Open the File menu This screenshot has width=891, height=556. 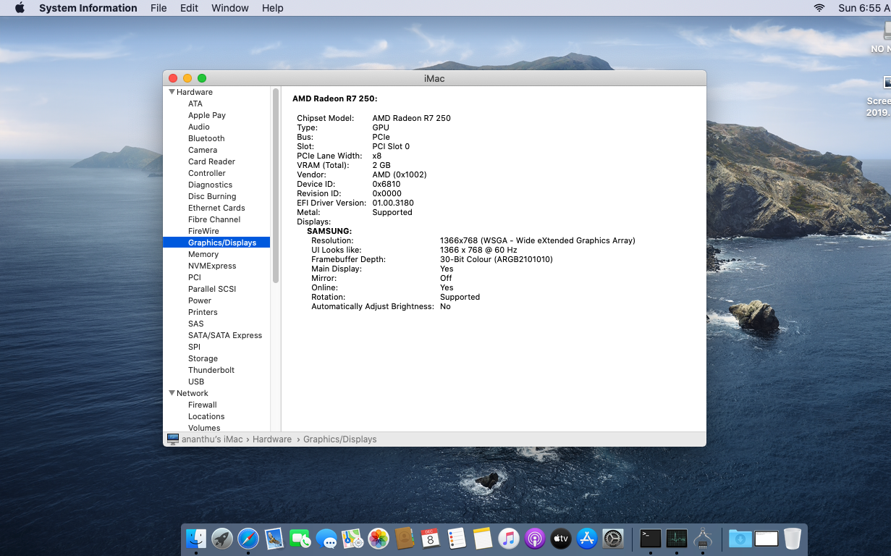pos(159,8)
